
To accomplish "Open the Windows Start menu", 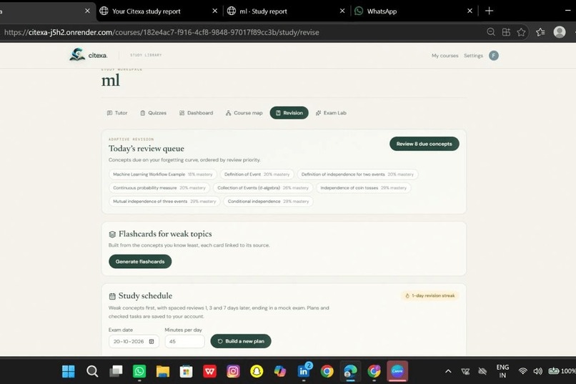I will (69, 371).
